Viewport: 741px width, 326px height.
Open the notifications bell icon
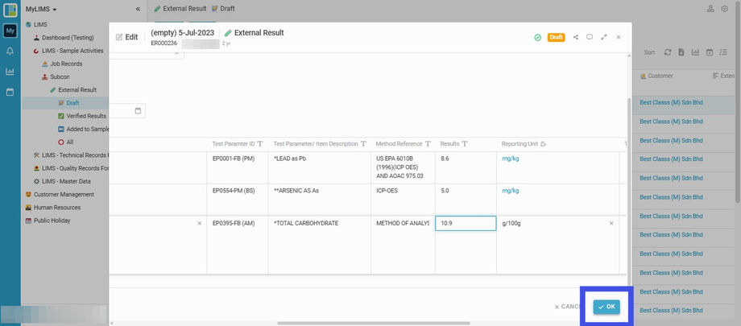10,51
